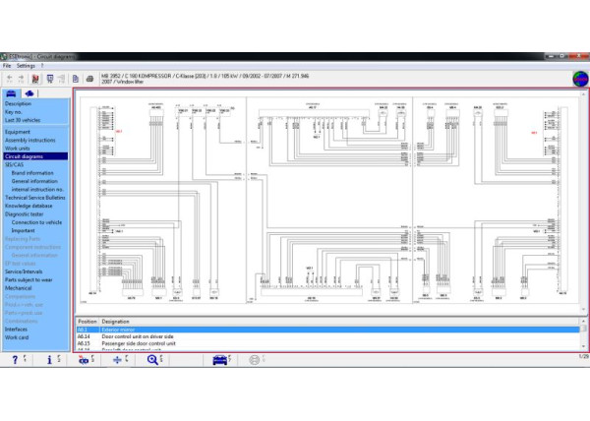
Task: Click the question mark help icon
Action: click(14, 360)
